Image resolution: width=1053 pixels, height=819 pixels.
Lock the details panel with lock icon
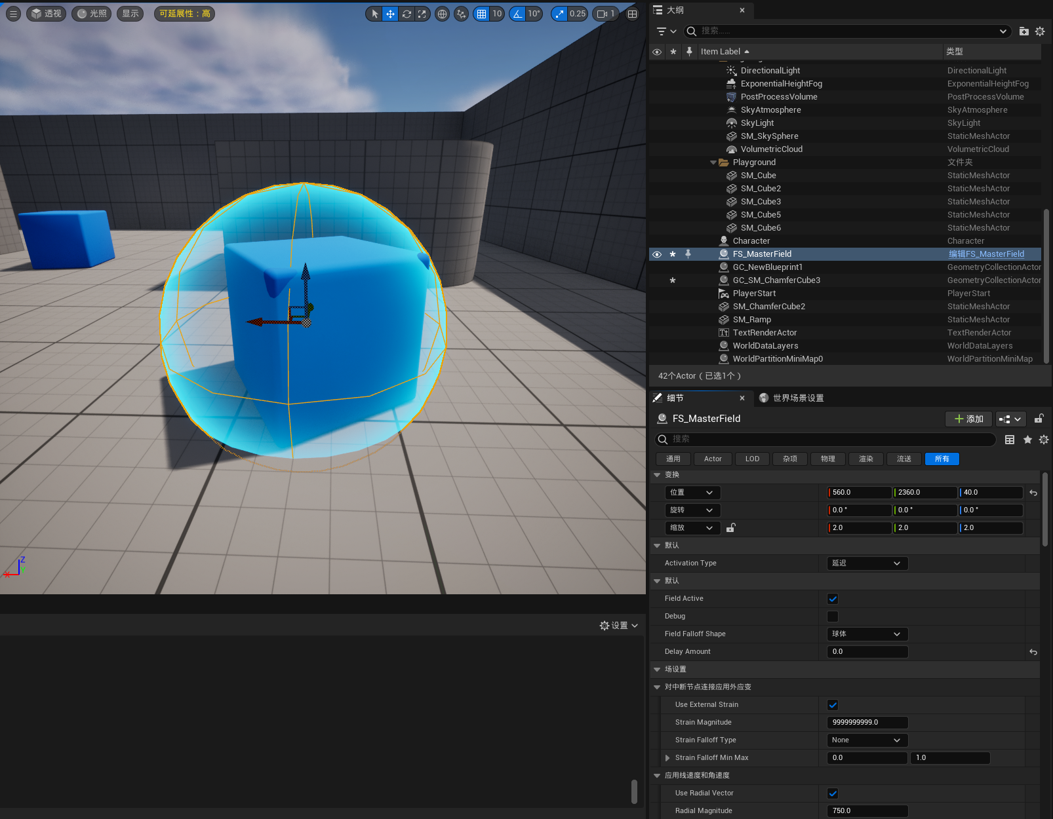1039,419
